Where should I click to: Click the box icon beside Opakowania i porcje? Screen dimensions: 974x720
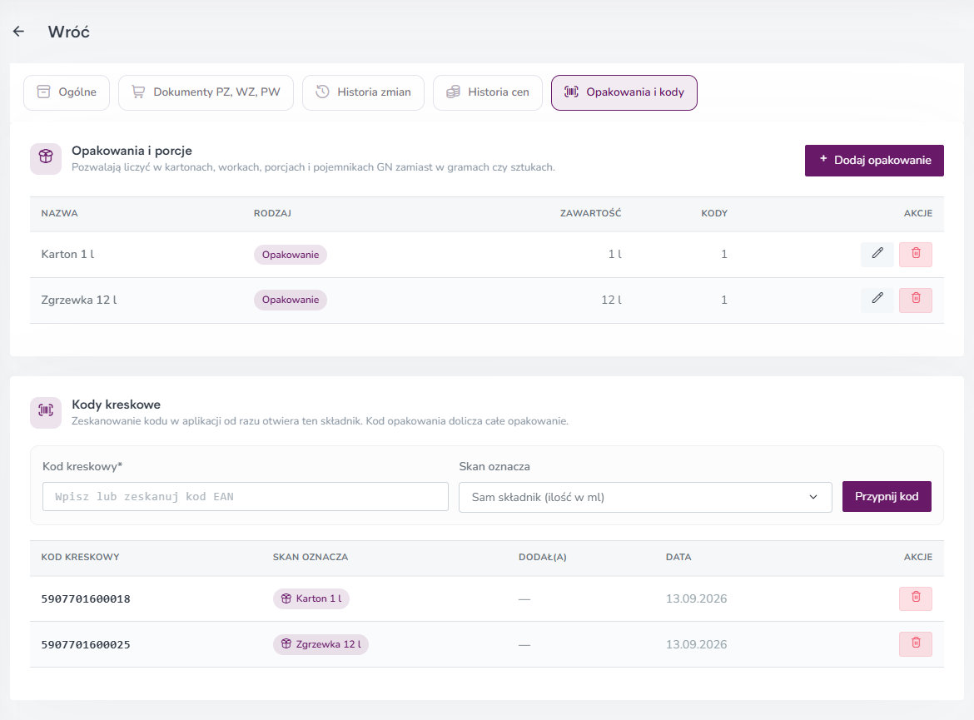[x=46, y=158]
